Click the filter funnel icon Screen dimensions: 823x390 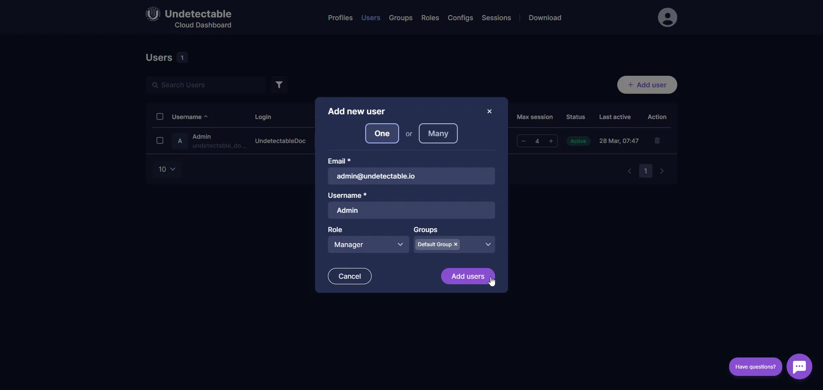pos(279,85)
